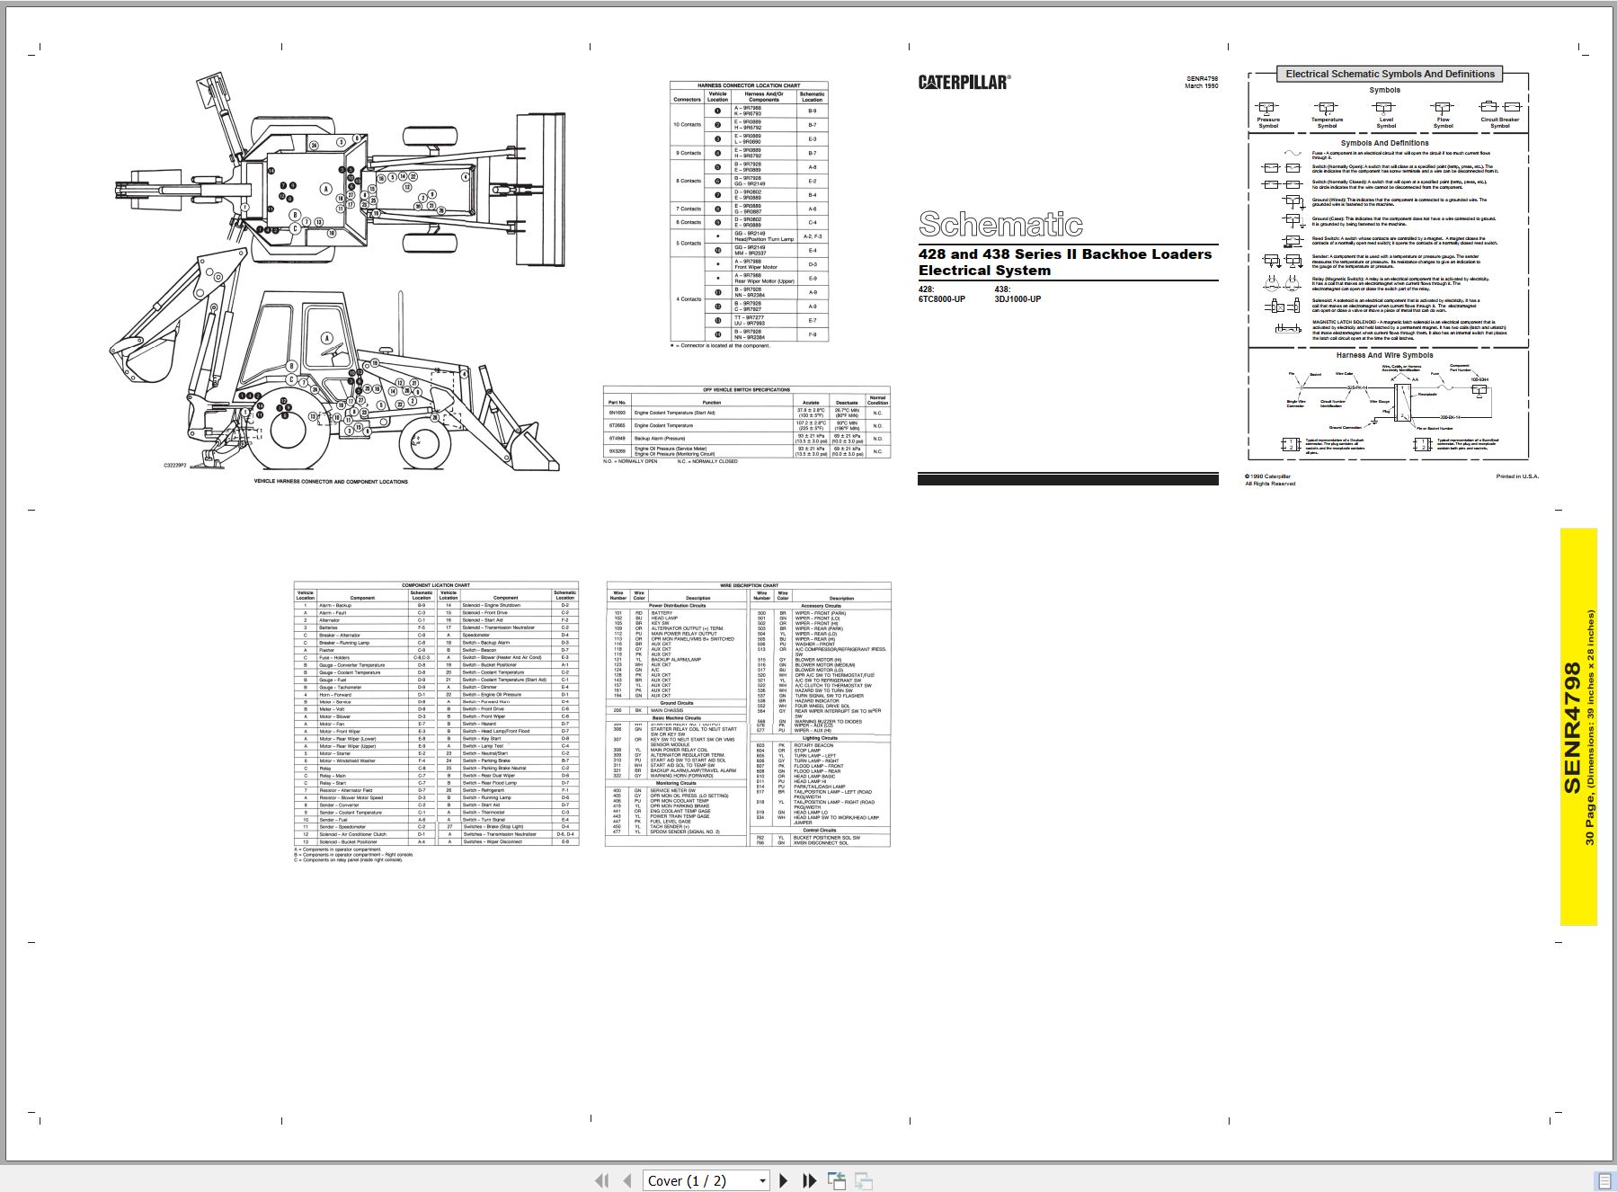This screenshot has height=1192, width=1617.
Task: Advance to the next page
Action: [783, 1180]
